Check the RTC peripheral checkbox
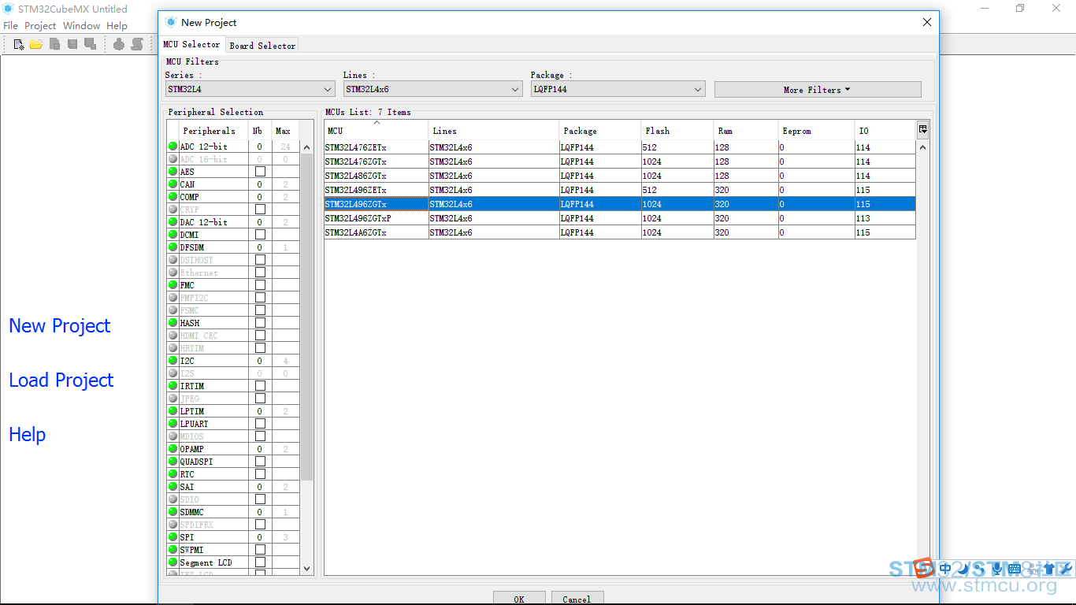Viewport: 1076px width, 605px height. [x=260, y=474]
